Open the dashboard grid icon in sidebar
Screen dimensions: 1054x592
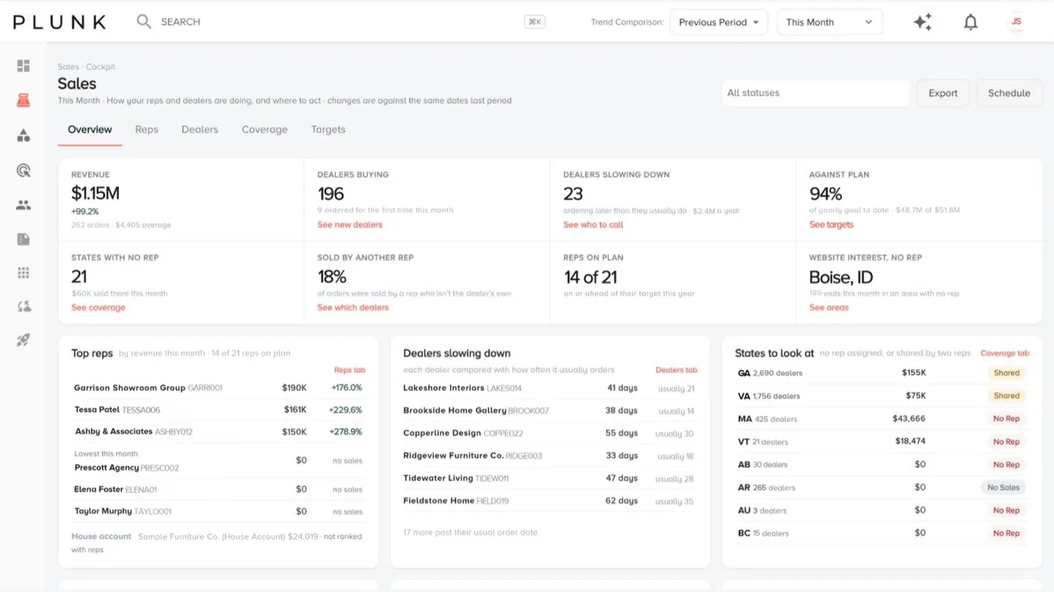(23, 66)
